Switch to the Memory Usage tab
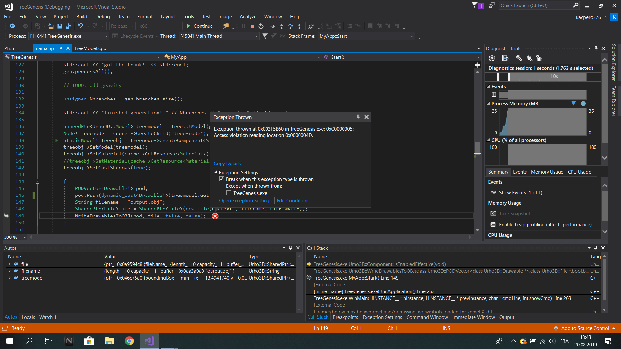621x349 pixels. pos(547,172)
